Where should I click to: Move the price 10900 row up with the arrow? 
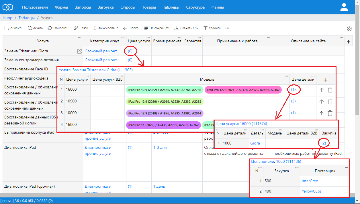[322, 101]
